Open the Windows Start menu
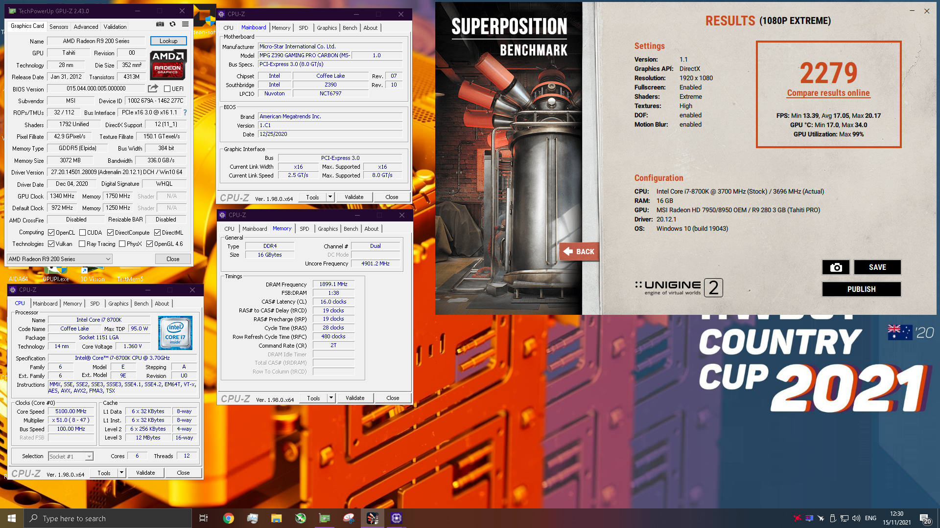The width and height of the screenshot is (940, 528). [x=12, y=518]
